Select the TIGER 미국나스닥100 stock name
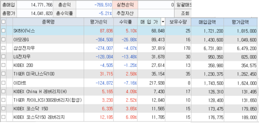Image resolution: width=259 pixels, height=123 pixels. [x=34, y=74]
